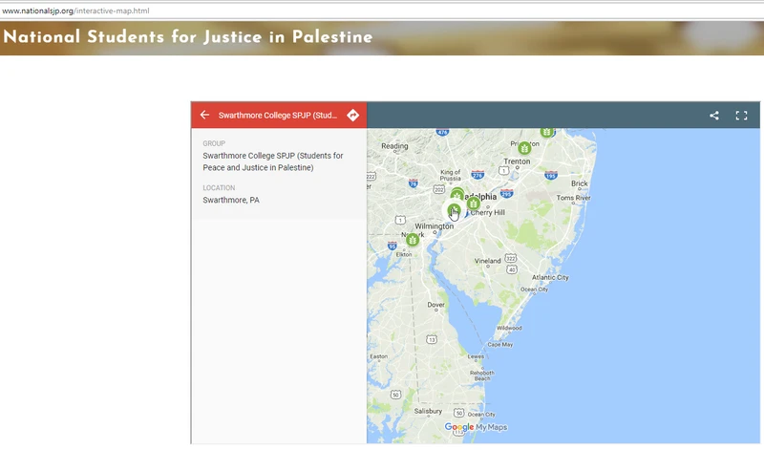Click National Students for Justice in Palestine title
This screenshot has height=450, width=764.
click(188, 37)
